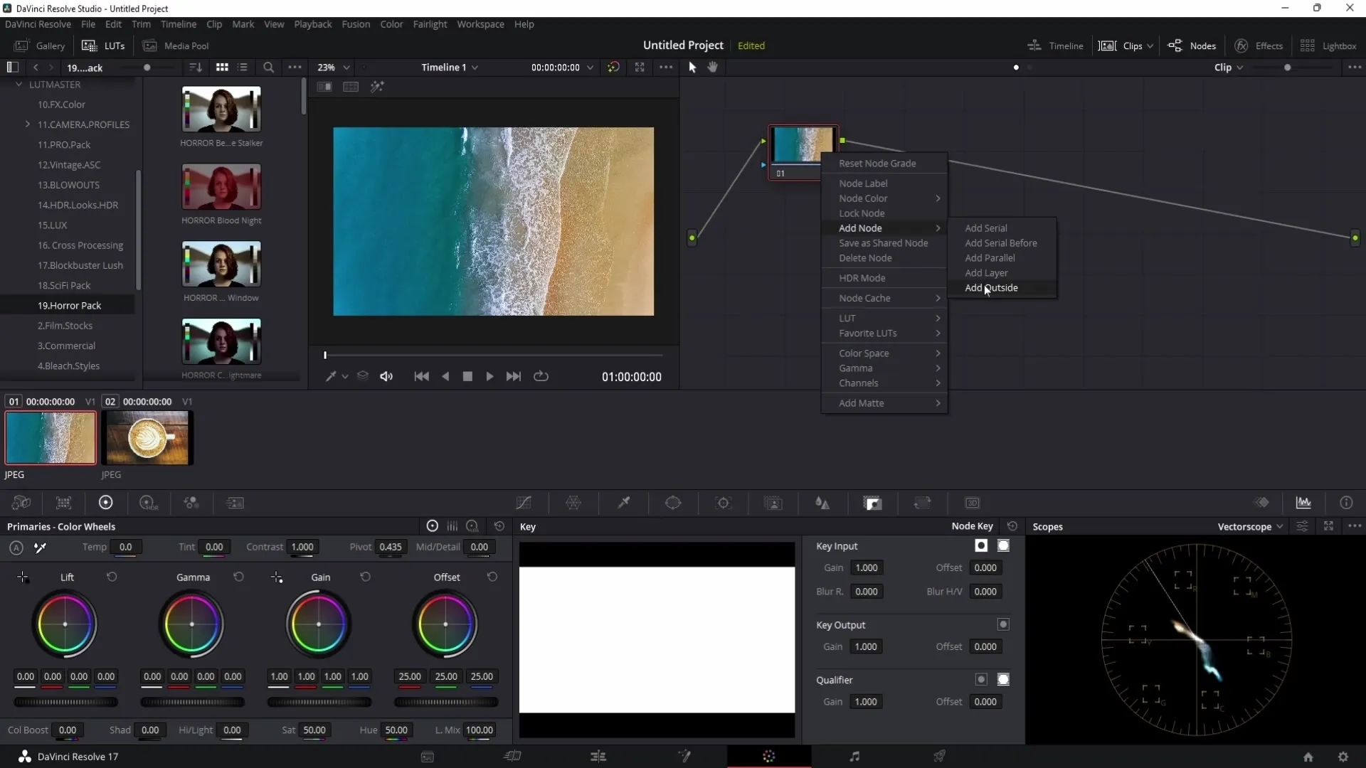Image resolution: width=1366 pixels, height=768 pixels.
Task: Open the Blur palette icon
Action: pyautogui.click(x=822, y=503)
